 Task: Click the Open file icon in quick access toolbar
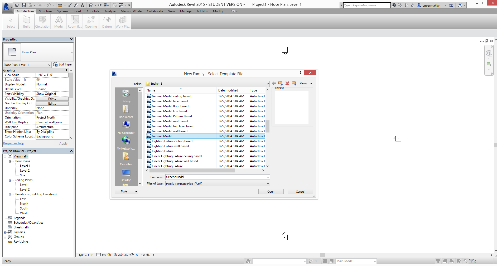[x=17, y=5]
